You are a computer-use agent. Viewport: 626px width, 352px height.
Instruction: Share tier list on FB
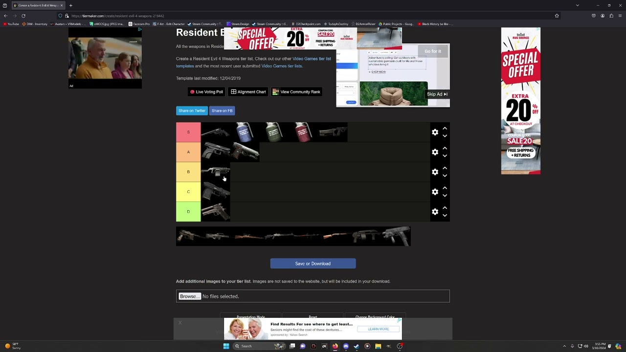pyautogui.click(x=222, y=110)
